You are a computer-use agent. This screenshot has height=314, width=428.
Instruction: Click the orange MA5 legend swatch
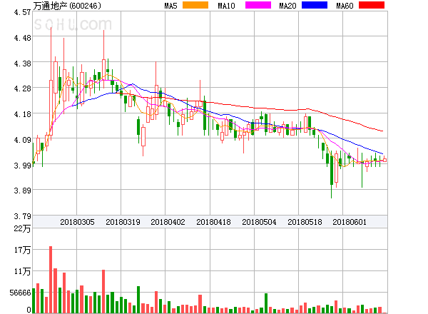click(195, 5)
